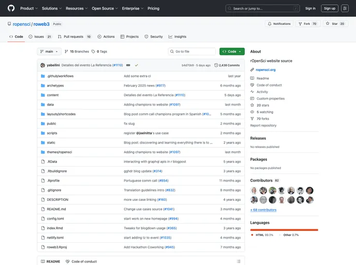Click the link icon beside ropensci.org

(x=252, y=70)
